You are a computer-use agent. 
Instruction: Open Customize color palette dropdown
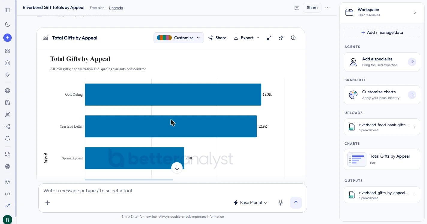tap(179, 38)
